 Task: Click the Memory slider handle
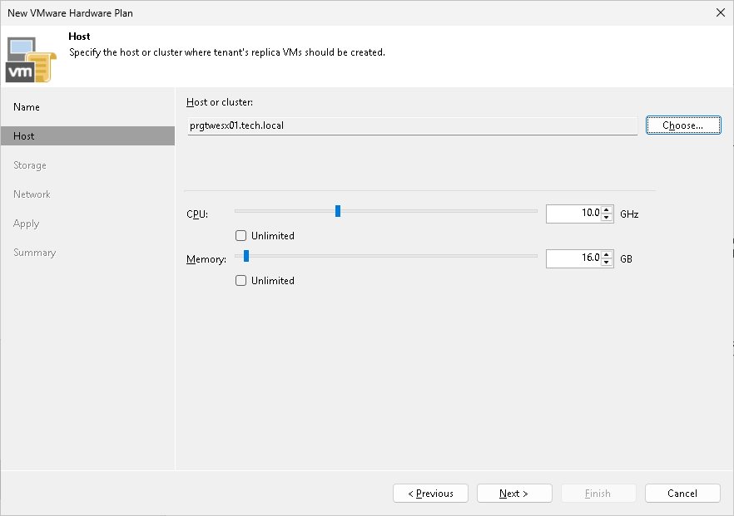(x=245, y=256)
